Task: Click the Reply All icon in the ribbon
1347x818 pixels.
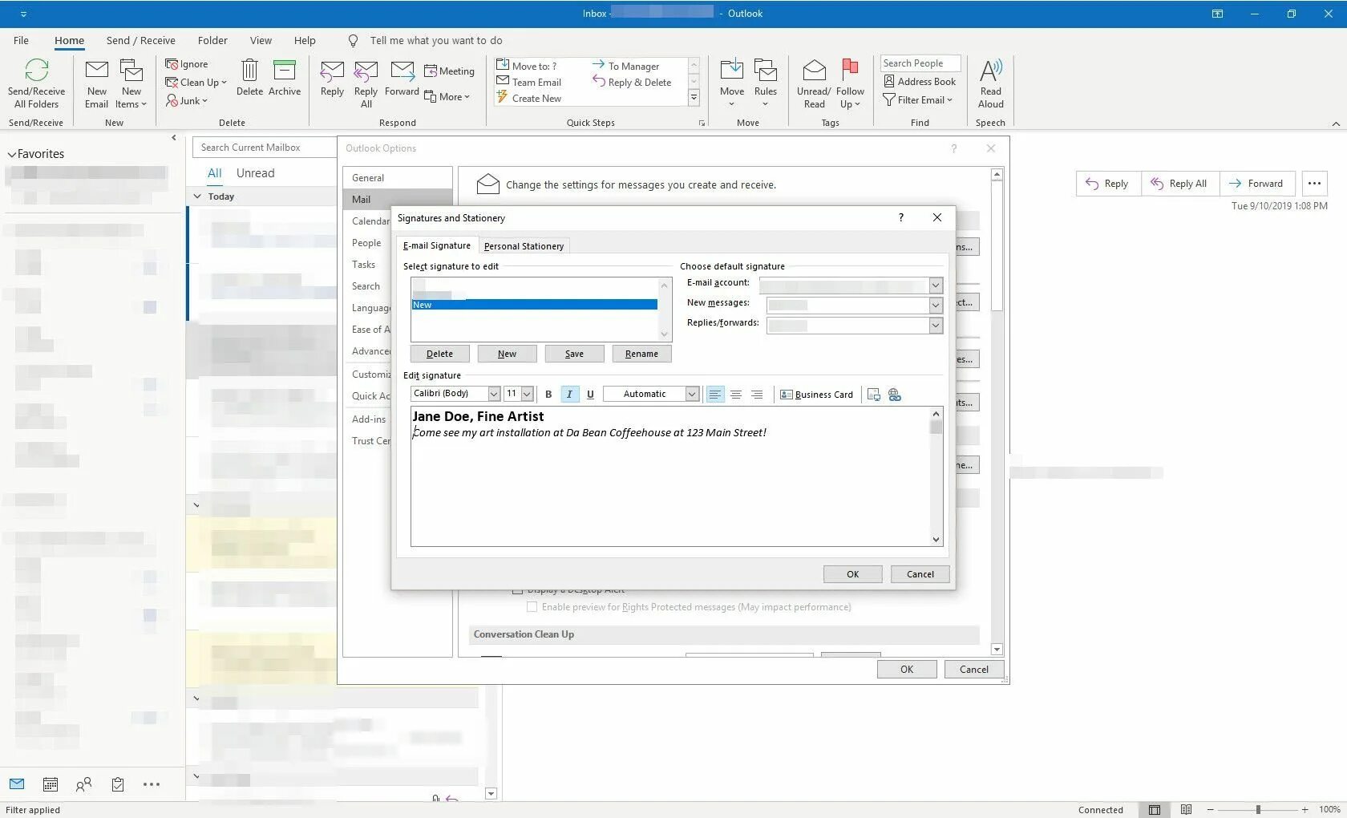Action: pyautogui.click(x=366, y=71)
